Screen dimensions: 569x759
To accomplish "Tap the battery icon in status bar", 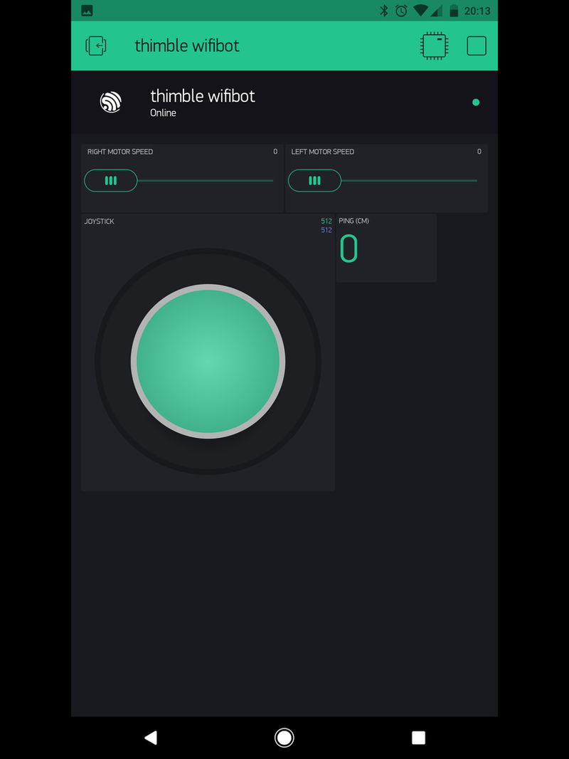I will pyautogui.click(x=454, y=11).
